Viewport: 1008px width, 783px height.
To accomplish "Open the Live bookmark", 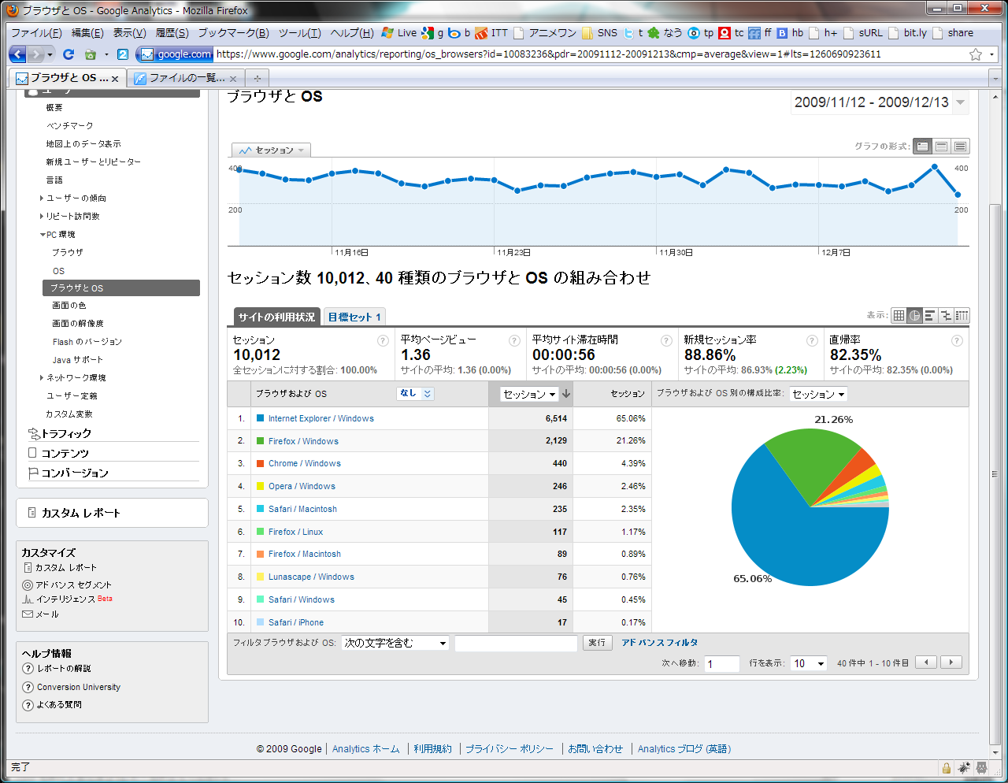I will pyautogui.click(x=399, y=33).
